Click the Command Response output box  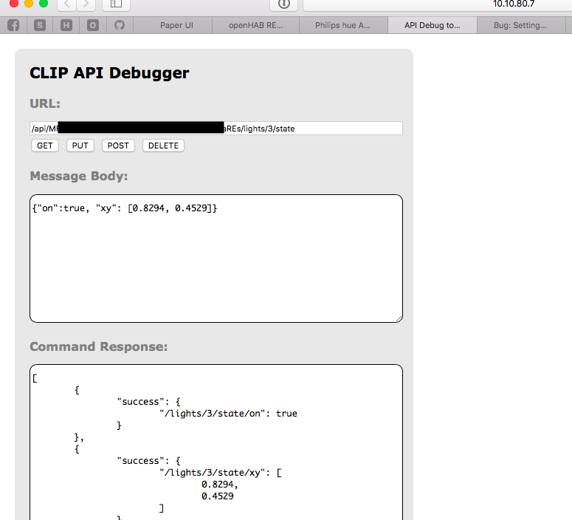pyautogui.click(x=216, y=442)
